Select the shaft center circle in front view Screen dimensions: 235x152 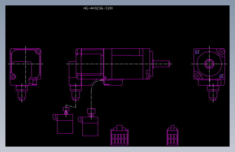pos(209,64)
